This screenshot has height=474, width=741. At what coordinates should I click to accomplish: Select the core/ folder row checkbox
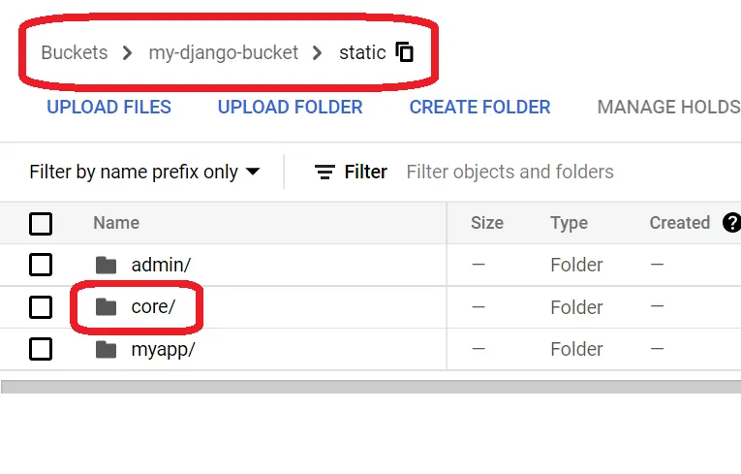coord(41,307)
